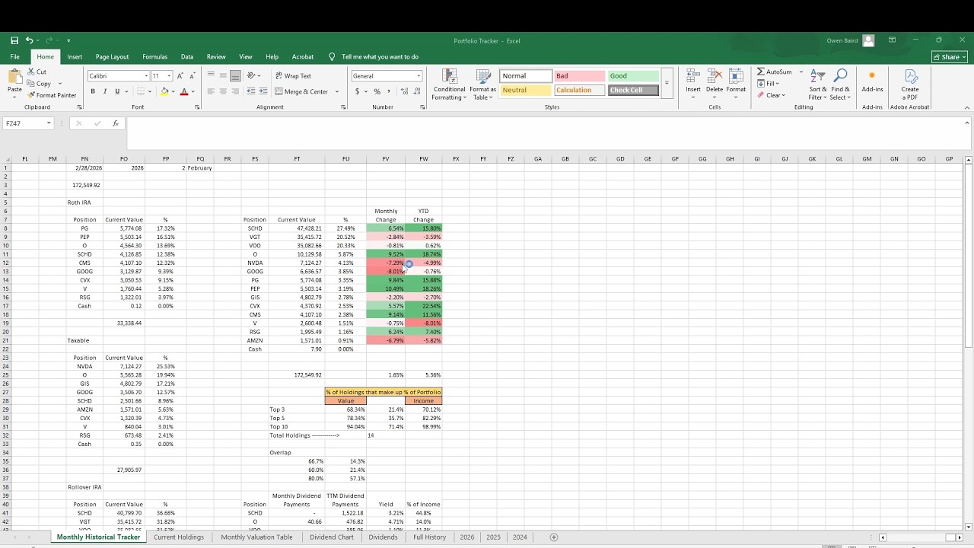The width and height of the screenshot is (974, 548).
Task: Switch to the Insert ribbon tab
Action: pyautogui.click(x=75, y=57)
